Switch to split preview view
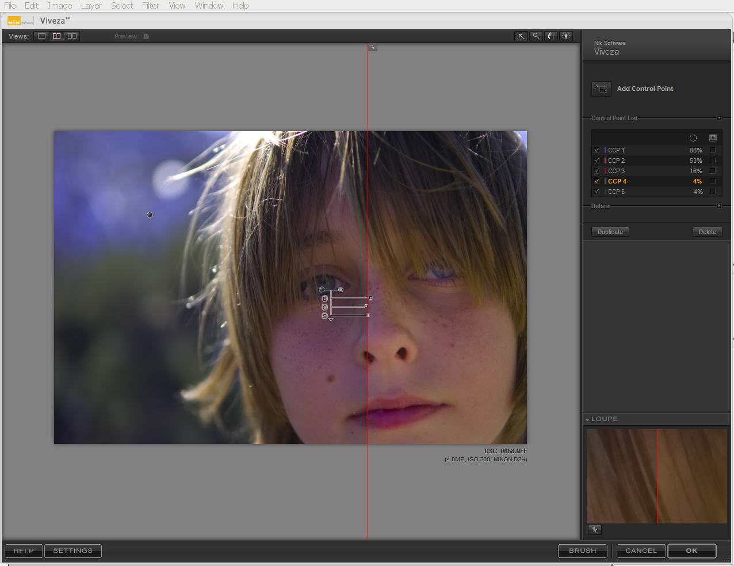The width and height of the screenshot is (734, 566). coord(56,36)
